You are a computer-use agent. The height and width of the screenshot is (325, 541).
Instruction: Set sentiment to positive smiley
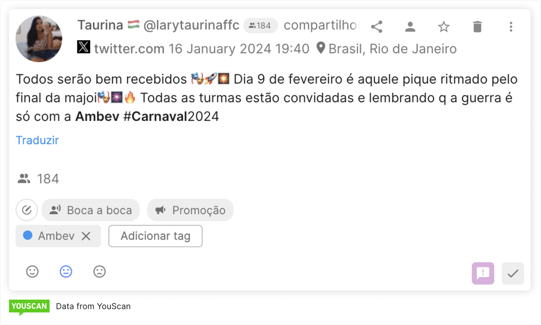tap(33, 271)
